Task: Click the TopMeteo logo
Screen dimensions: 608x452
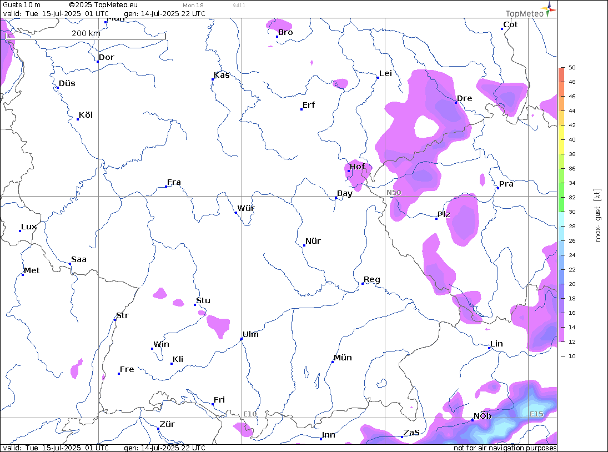Action: (x=531, y=10)
